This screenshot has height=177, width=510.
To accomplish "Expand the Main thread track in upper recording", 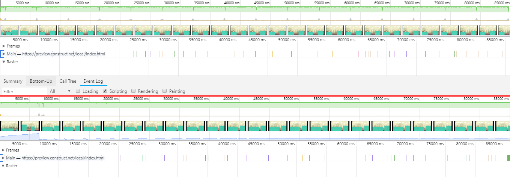I will [4, 54].
